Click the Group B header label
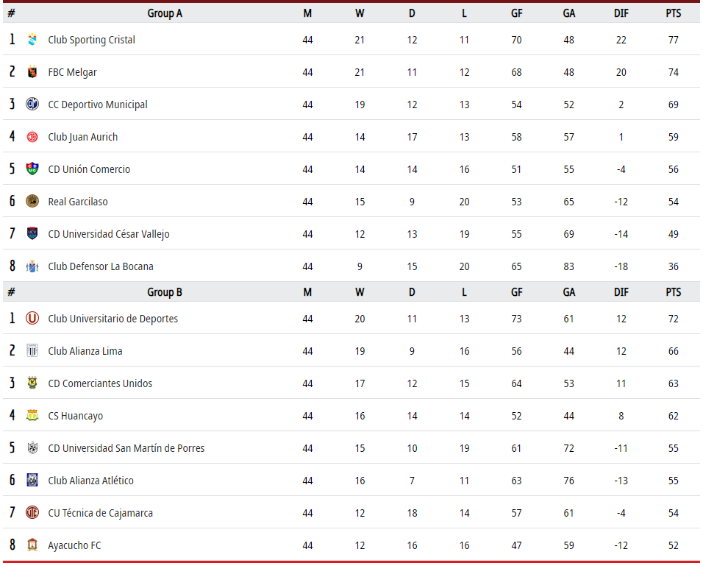This screenshot has width=703, height=563. (165, 292)
